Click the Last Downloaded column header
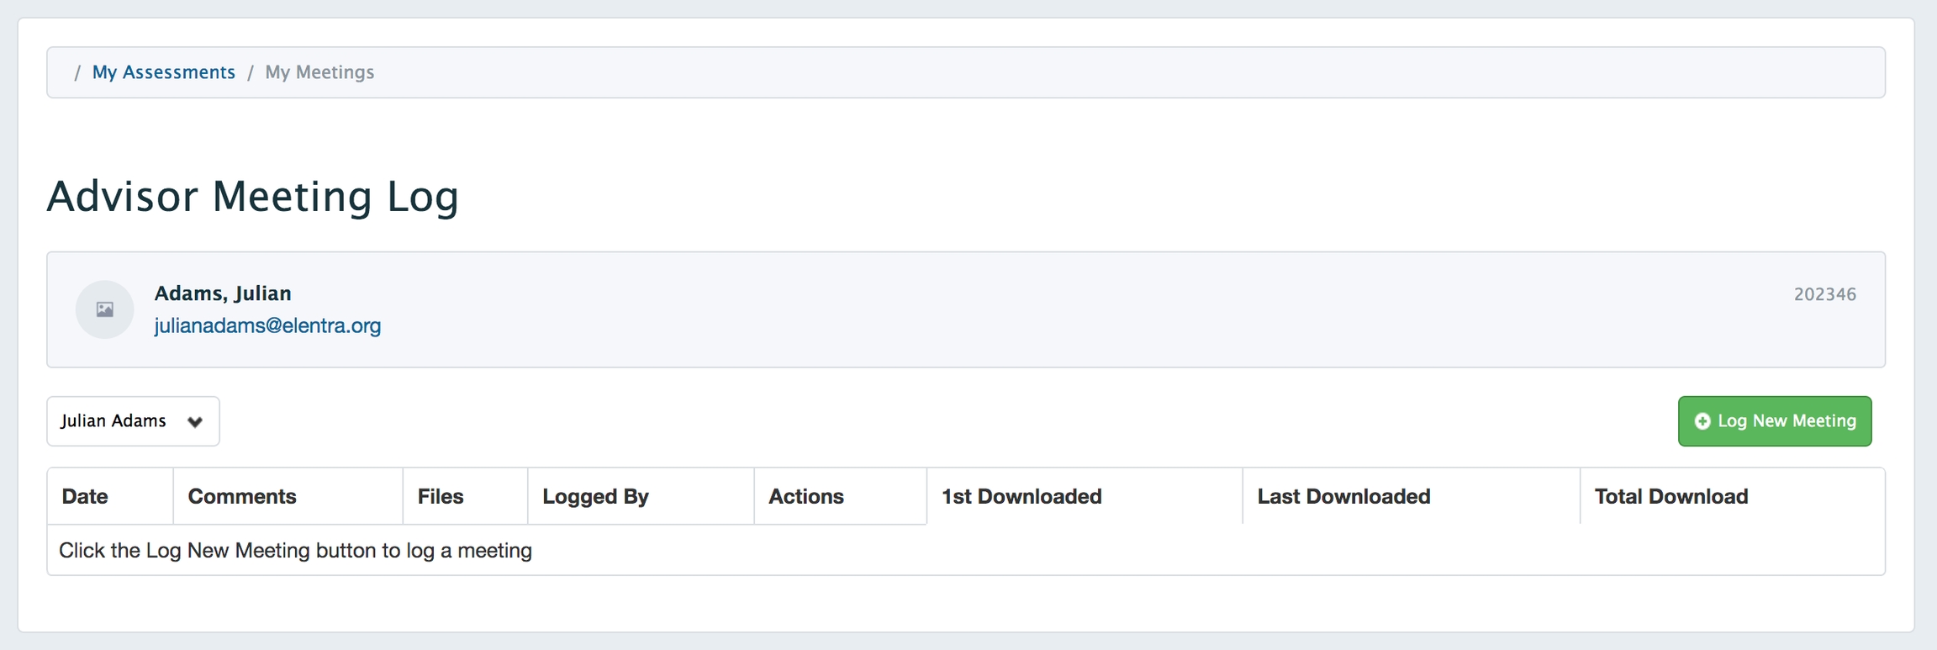Viewport: 1937px width, 650px height. click(1343, 496)
